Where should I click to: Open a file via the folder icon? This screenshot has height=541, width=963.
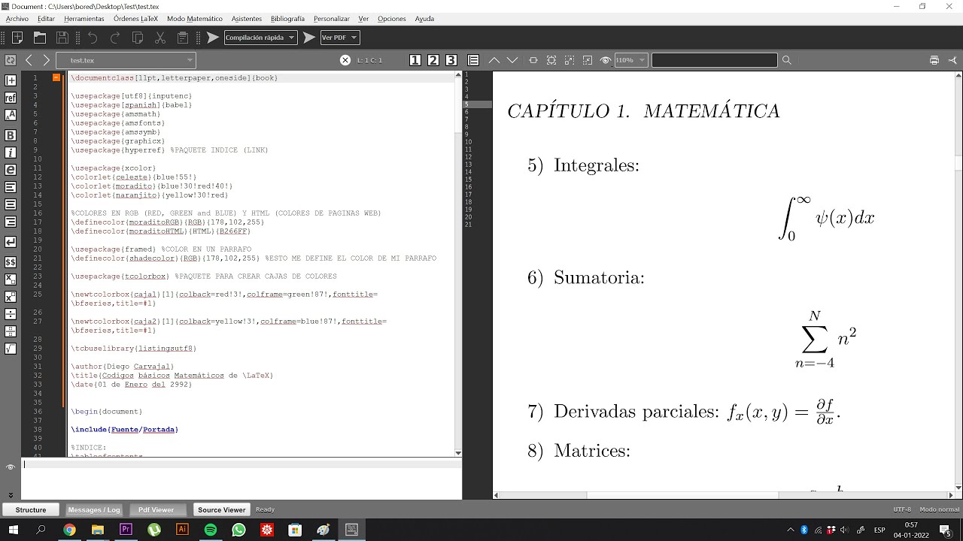point(40,38)
